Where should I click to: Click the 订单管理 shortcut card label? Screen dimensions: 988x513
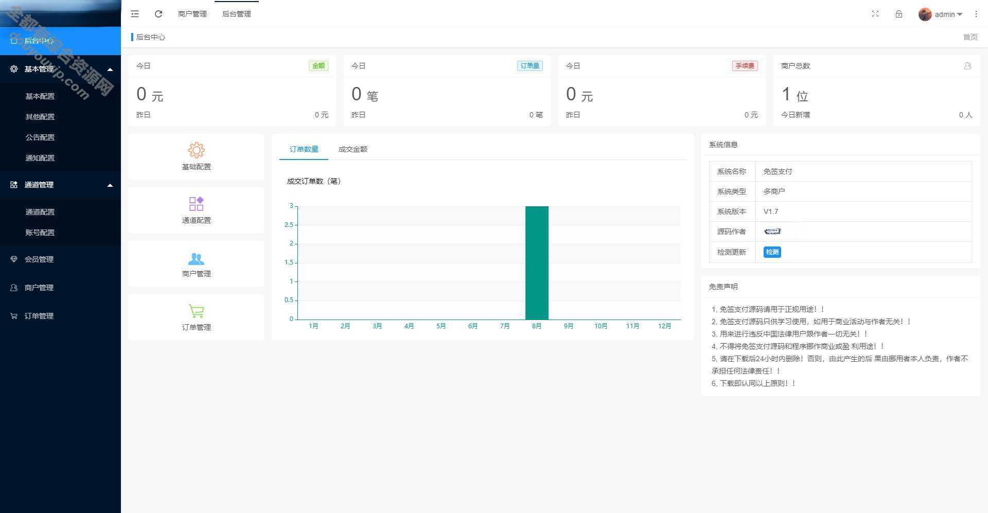click(196, 327)
